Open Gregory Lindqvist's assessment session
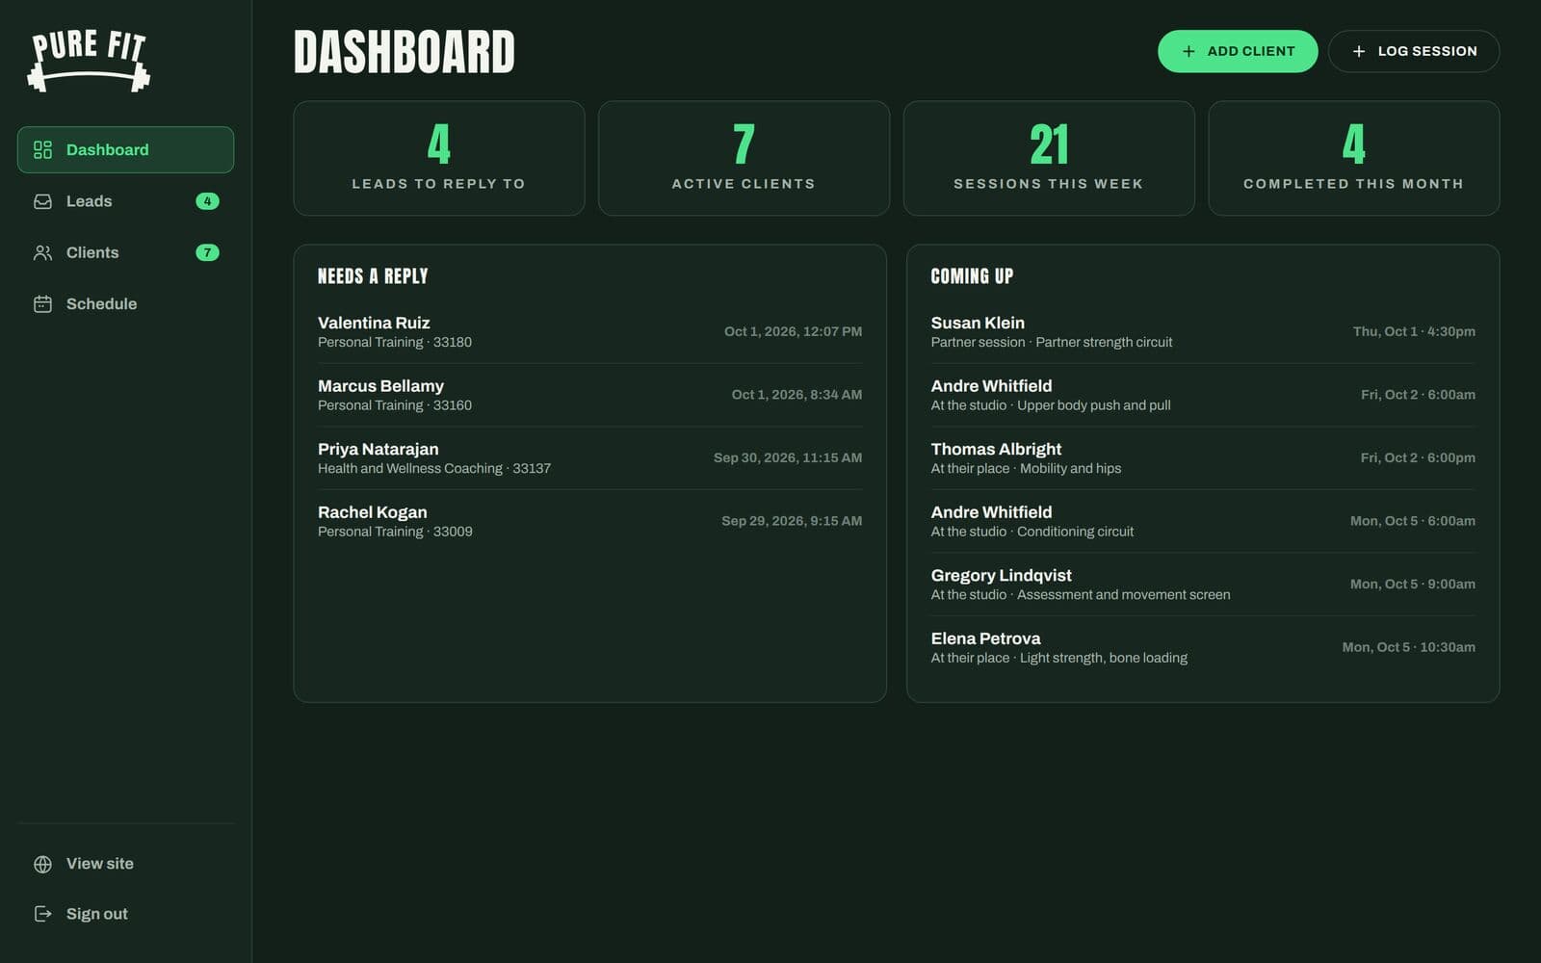Screen dimensions: 1541x963 coord(1203,585)
